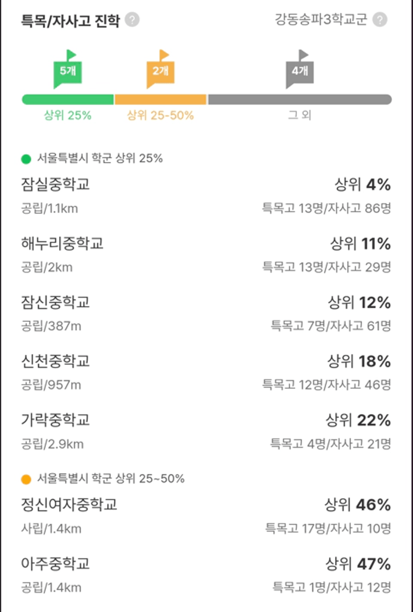This screenshot has width=413, height=612.
Task: Click 특목고 17명/자사고 10명 statistic
Action: [x=328, y=528]
